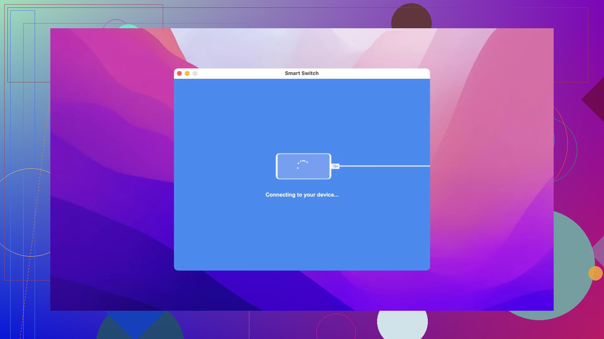Click the 'Connecting to your device...' text

point(302,195)
